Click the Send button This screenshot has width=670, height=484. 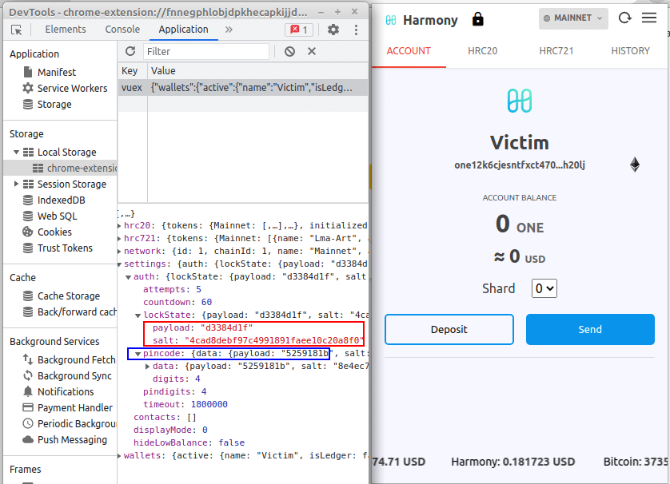coord(590,330)
